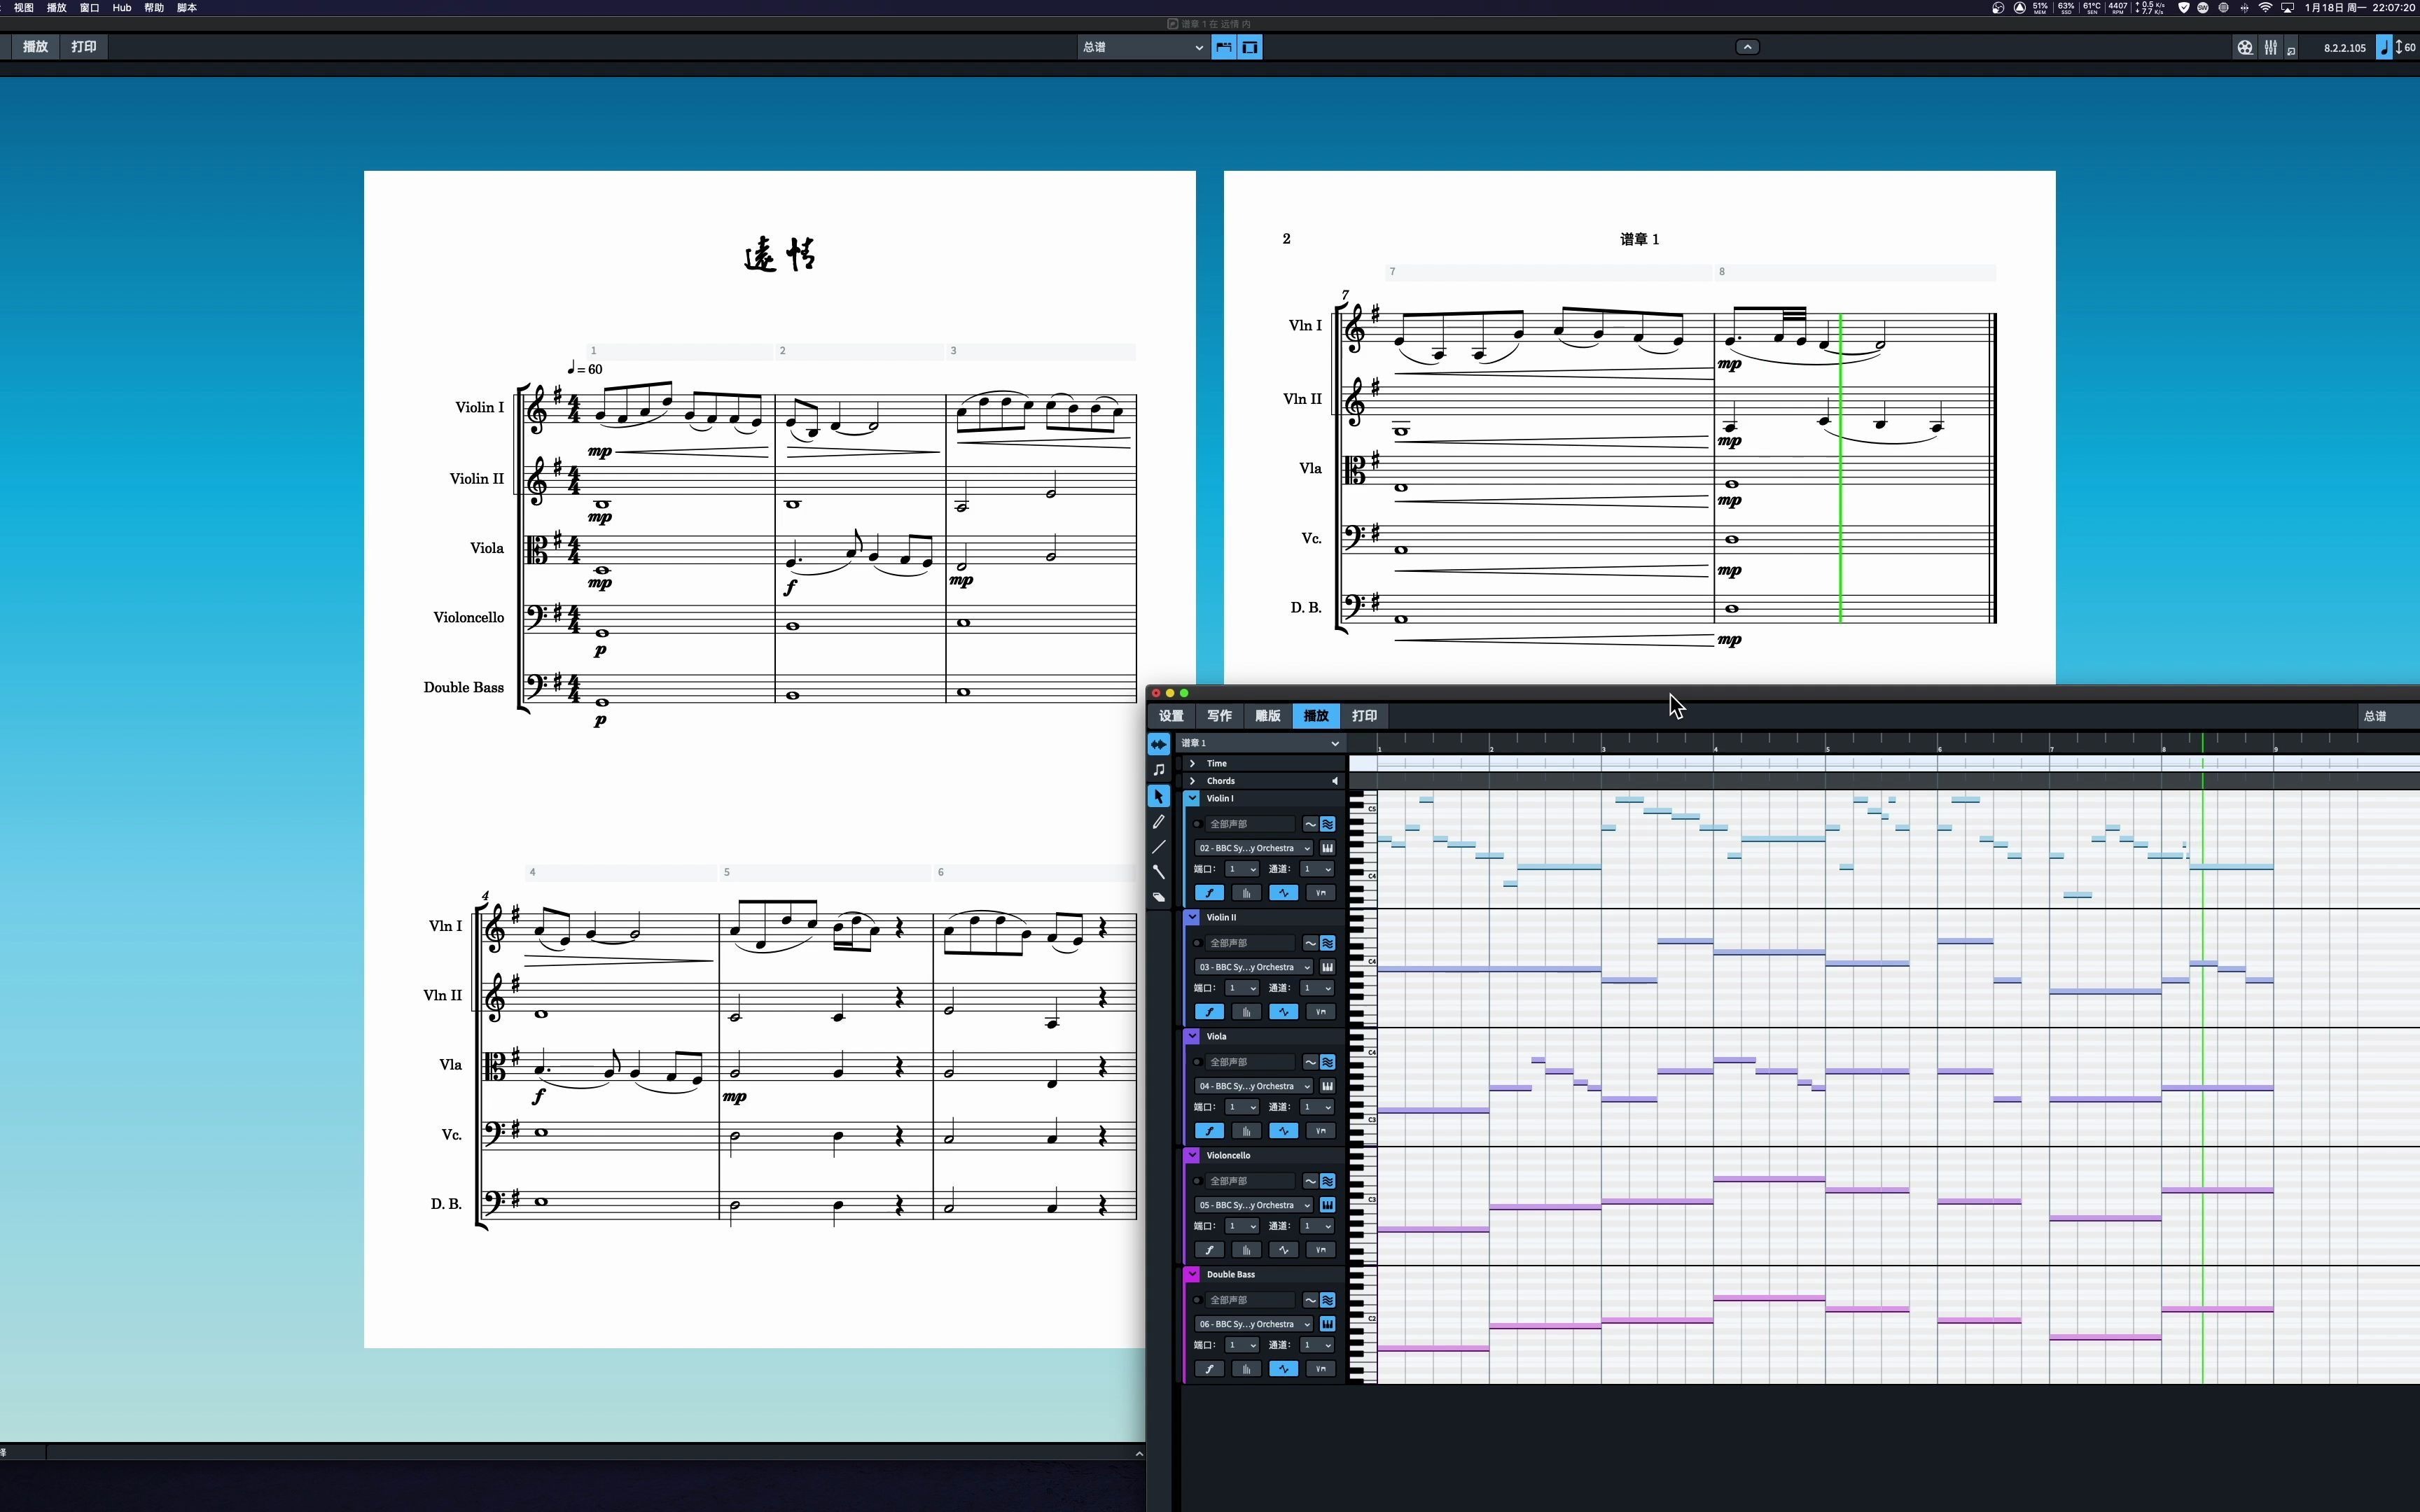Viewport: 2420px width, 1512px height.
Task: Show histogram editor for Violin I
Action: click(x=1246, y=893)
